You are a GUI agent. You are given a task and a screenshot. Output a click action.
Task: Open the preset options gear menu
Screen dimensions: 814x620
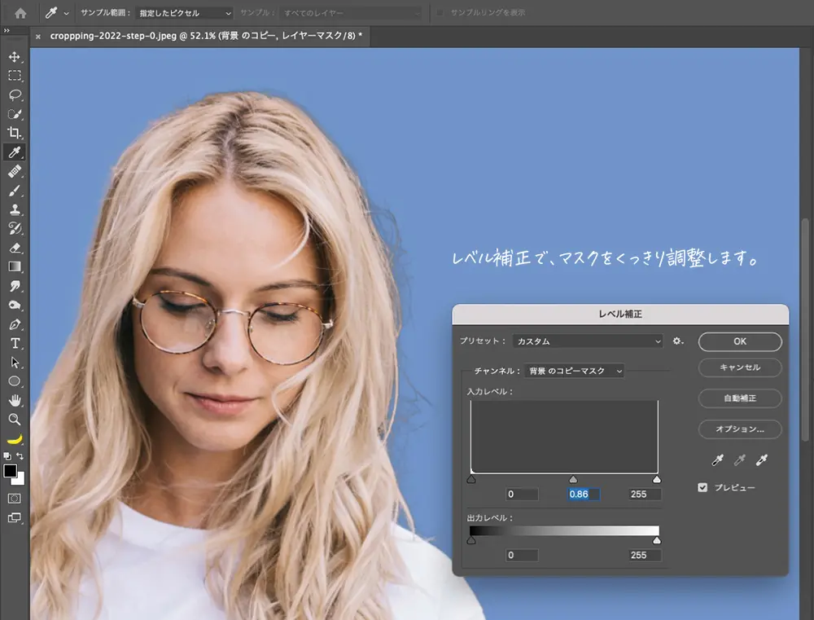677,341
